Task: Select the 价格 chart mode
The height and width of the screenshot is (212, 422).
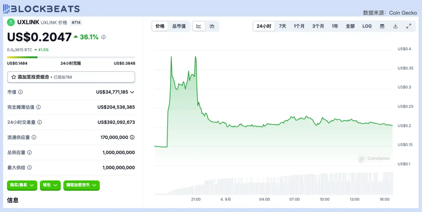Action: [160, 26]
